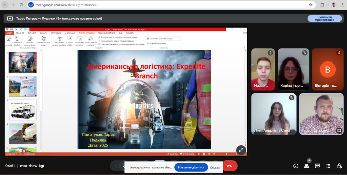Image resolution: width=347 pixels, height=175 pixels.
Task: Expand the 'Запись показа слайдов' dropdown
Action: coord(90,44)
